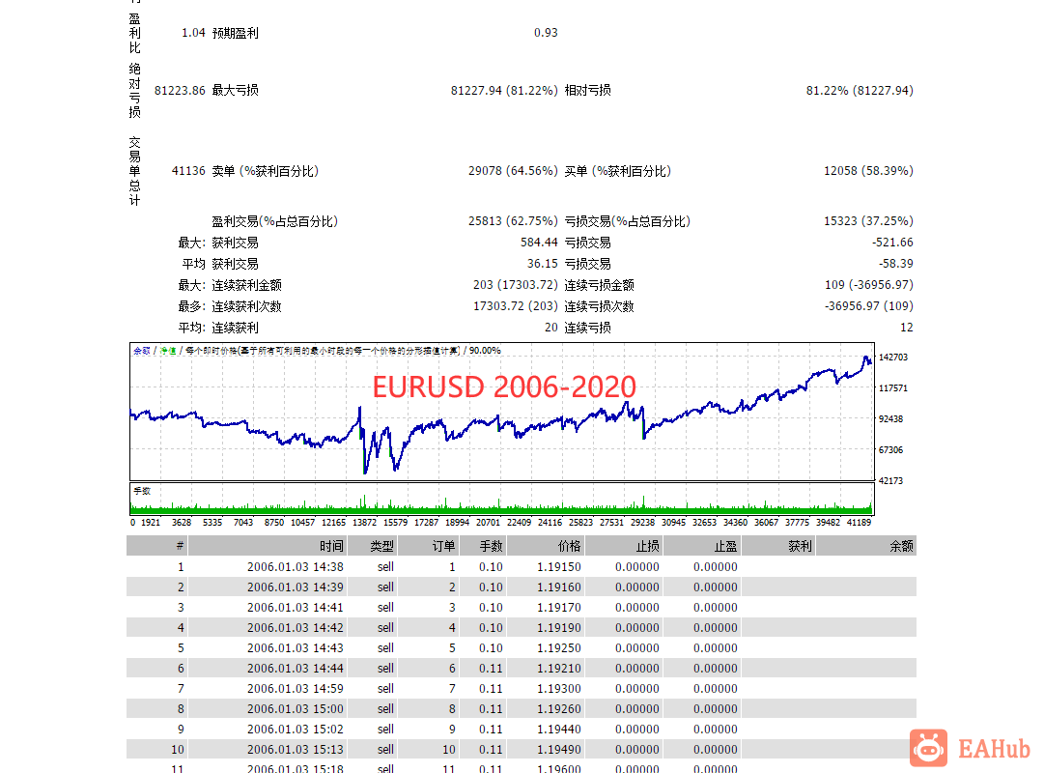Select the average consecutive wins value 20

[550, 328]
